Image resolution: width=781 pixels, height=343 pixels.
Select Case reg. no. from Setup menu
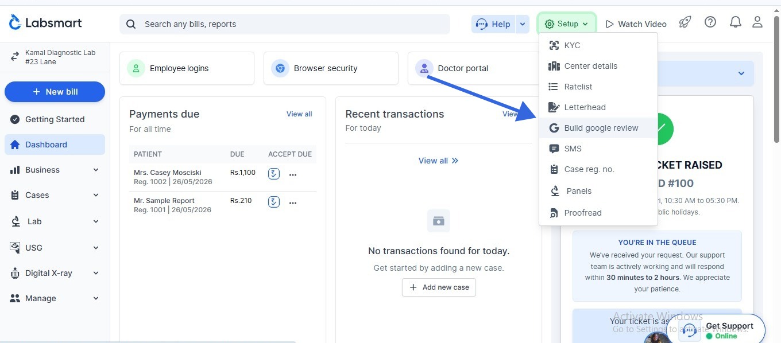tap(598, 169)
